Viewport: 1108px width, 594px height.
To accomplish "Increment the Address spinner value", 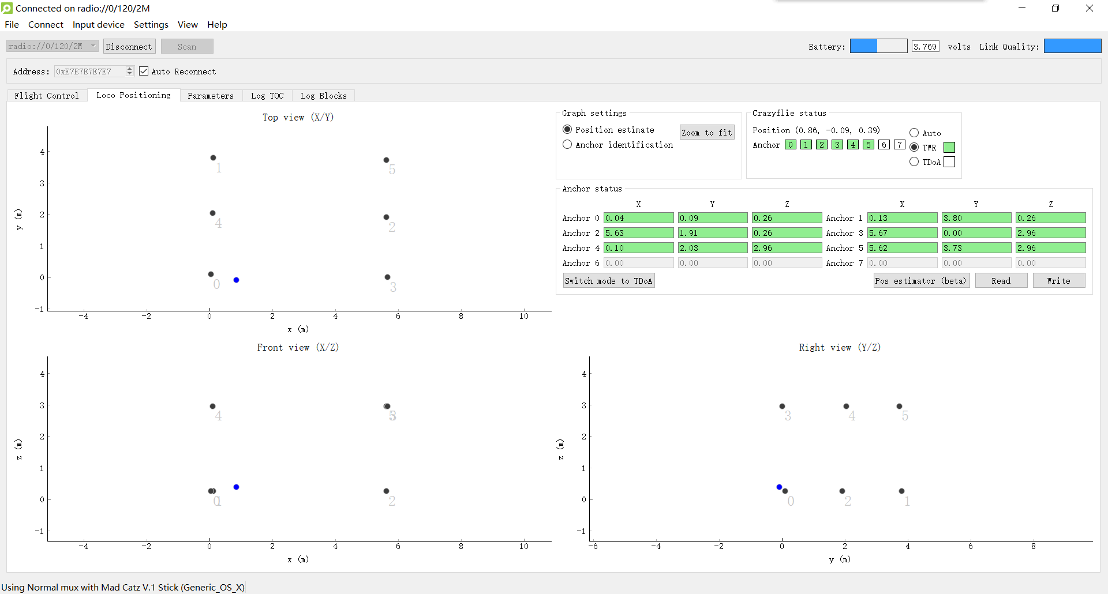I will click(x=130, y=69).
